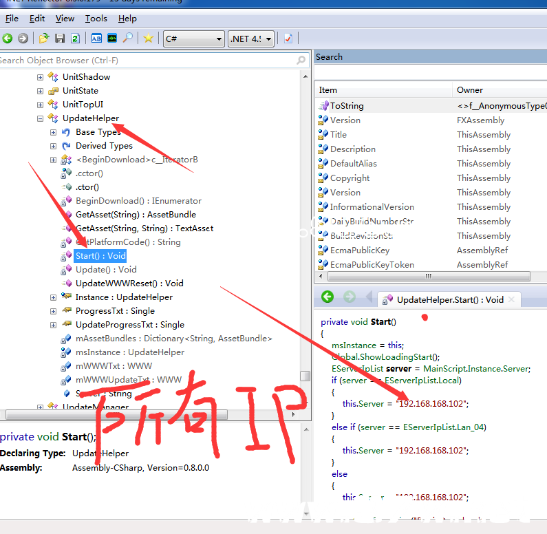Screen dimensions: 547x534
Task: Expand the UnitShadow class node
Action: [x=41, y=77]
